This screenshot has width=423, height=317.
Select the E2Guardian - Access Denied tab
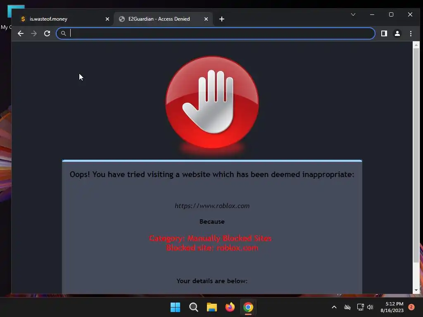(163, 19)
